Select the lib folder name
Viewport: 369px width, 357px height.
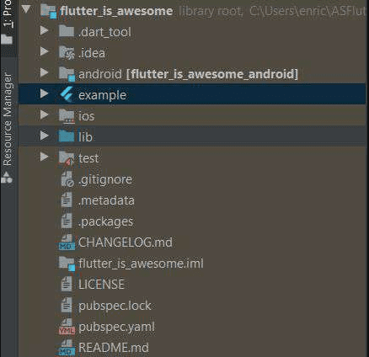85,137
